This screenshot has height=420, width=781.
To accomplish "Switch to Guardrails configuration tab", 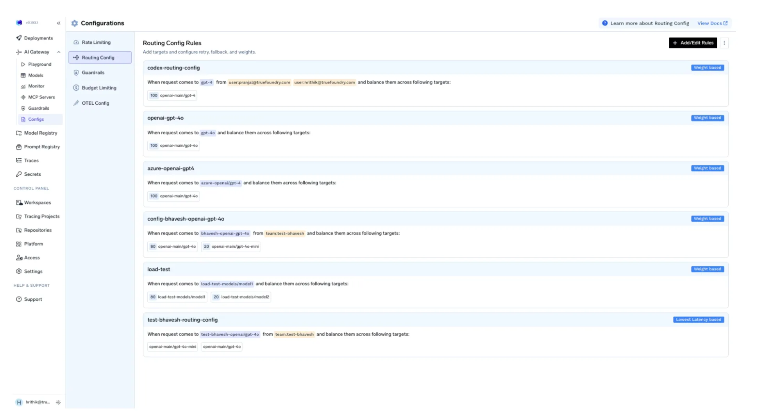I will click(x=100, y=73).
